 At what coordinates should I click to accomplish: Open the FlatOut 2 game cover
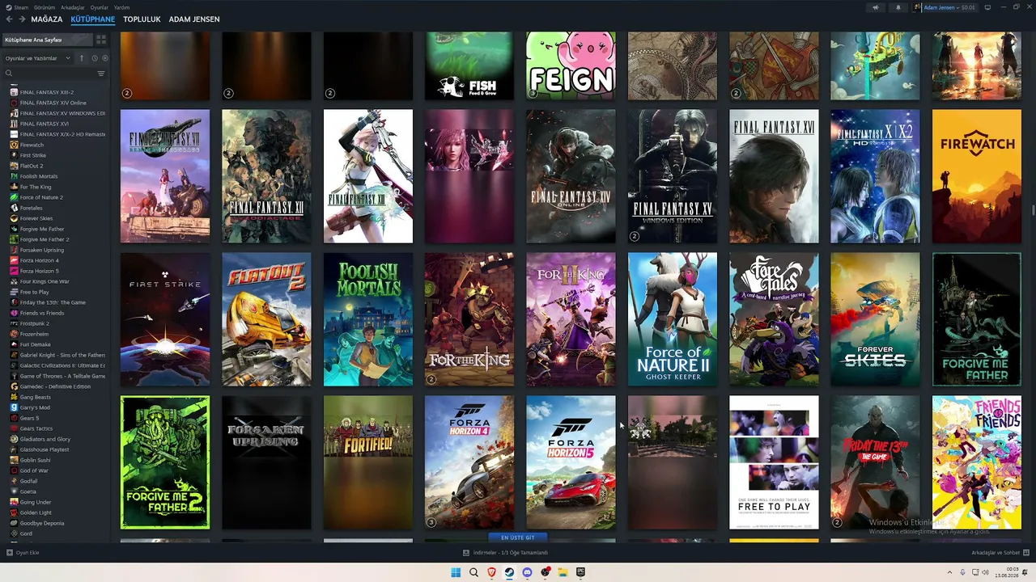coord(266,319)
